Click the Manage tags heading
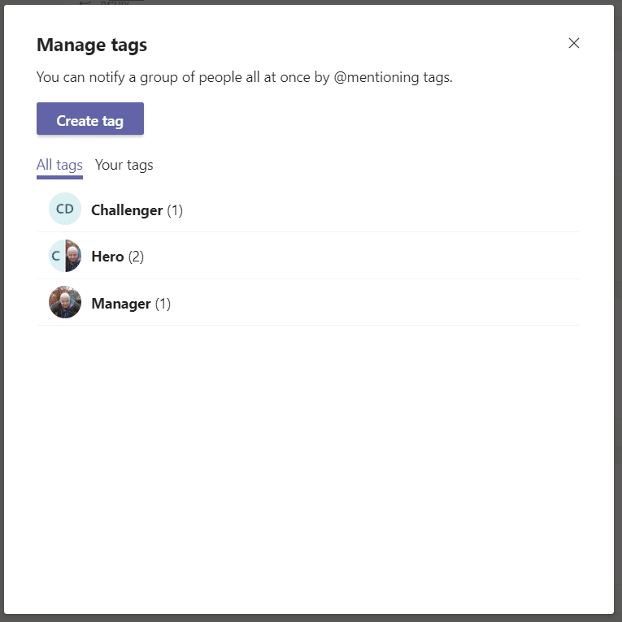Image resolution: width=622 pixels, height=622 pixels. tap(92, 45)
